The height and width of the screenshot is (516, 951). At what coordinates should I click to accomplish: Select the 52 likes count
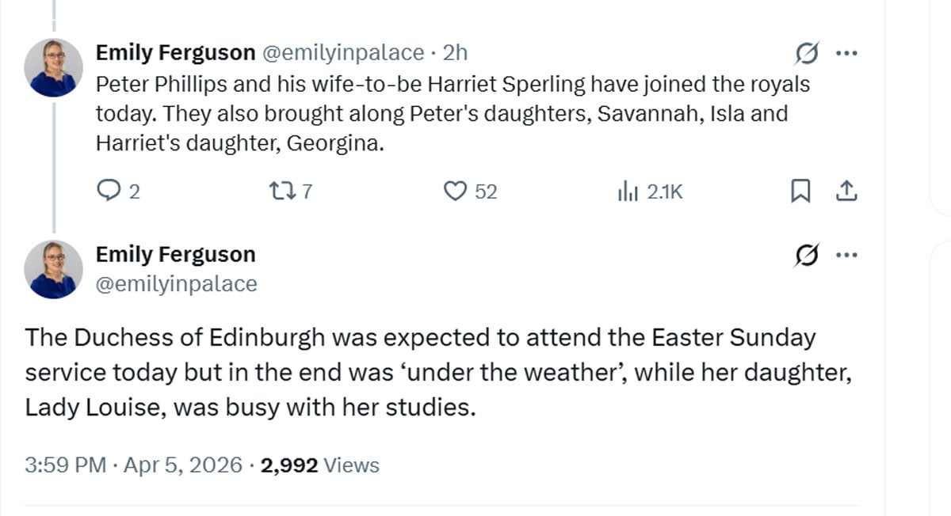481,191
